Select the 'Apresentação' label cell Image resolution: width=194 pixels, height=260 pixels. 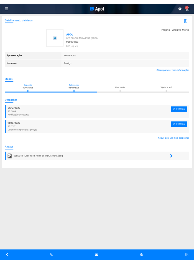pos(33,55)
